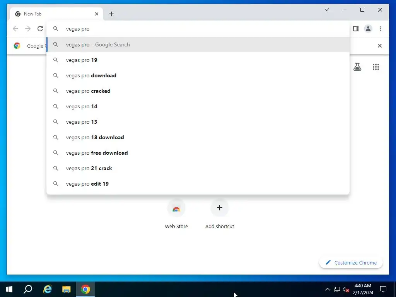Open the tab search chevron

(326, 10)
